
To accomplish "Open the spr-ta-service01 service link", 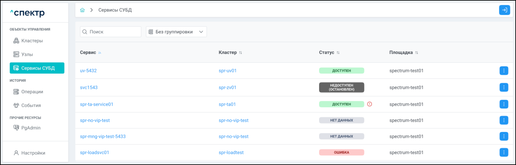I will pyautogui.click(x=97, y=104).
